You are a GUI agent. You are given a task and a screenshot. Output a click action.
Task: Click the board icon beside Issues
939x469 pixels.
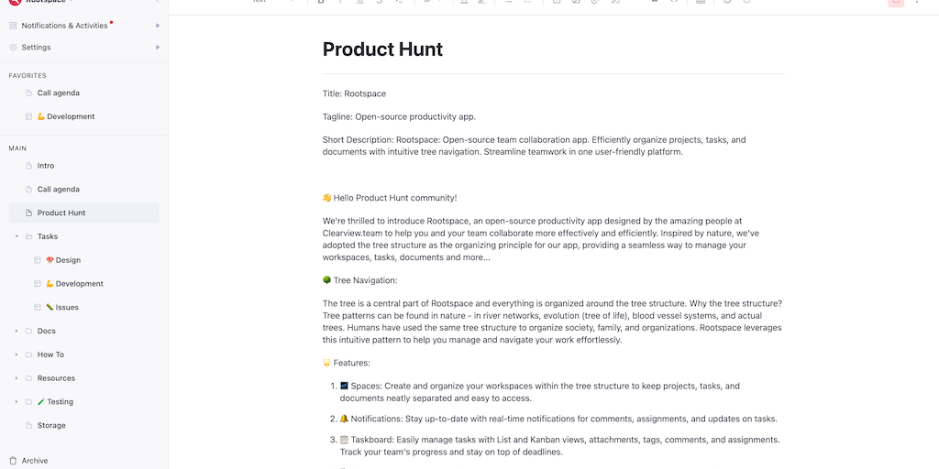pyautogui.click(x=38, y=308)
